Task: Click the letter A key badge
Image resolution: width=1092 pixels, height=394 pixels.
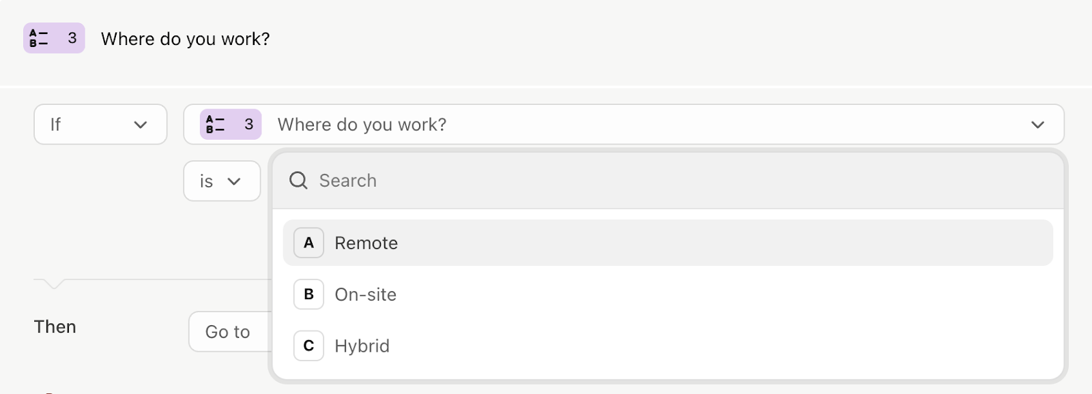Action: coord(308,243)
